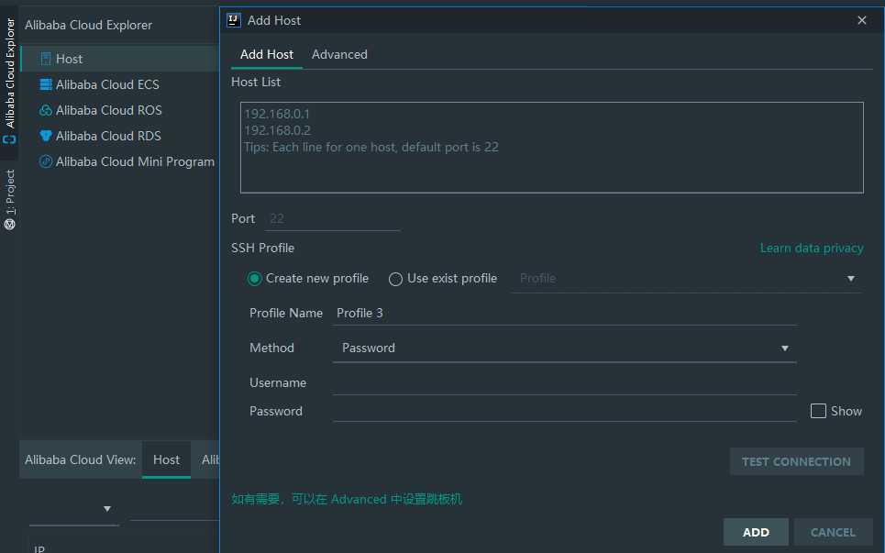
Task: Focus the Username input field
Action: [564, 382]
